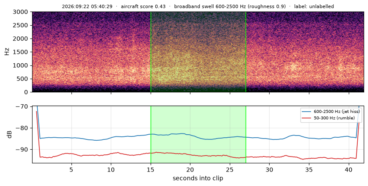This screenshot has height=186, width=368.
Task: Click the blue line sample in the legend
Action: tap(306, 112)
